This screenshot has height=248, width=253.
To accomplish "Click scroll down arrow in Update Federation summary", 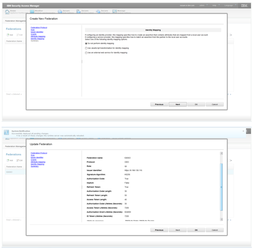I will coord(221,219).
